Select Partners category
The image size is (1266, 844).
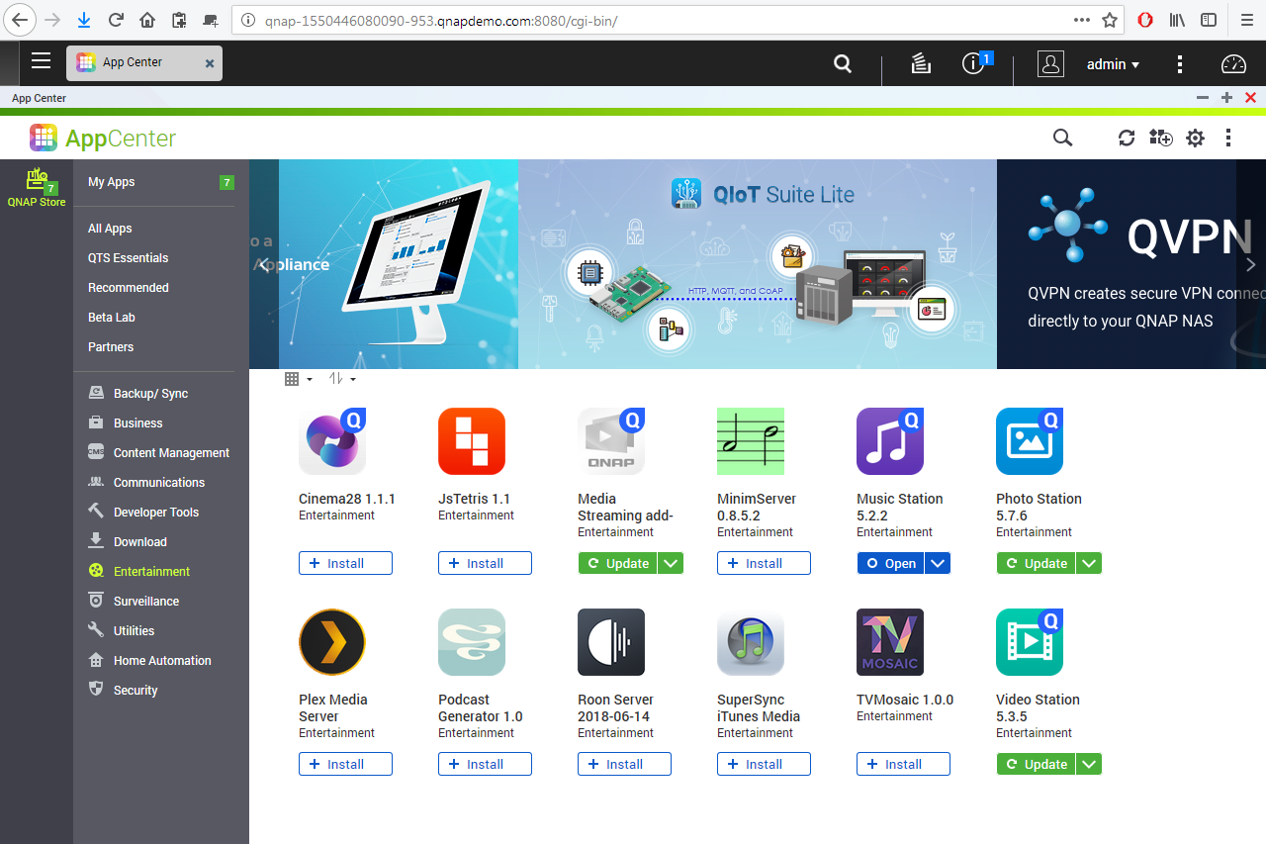point(111,347)
